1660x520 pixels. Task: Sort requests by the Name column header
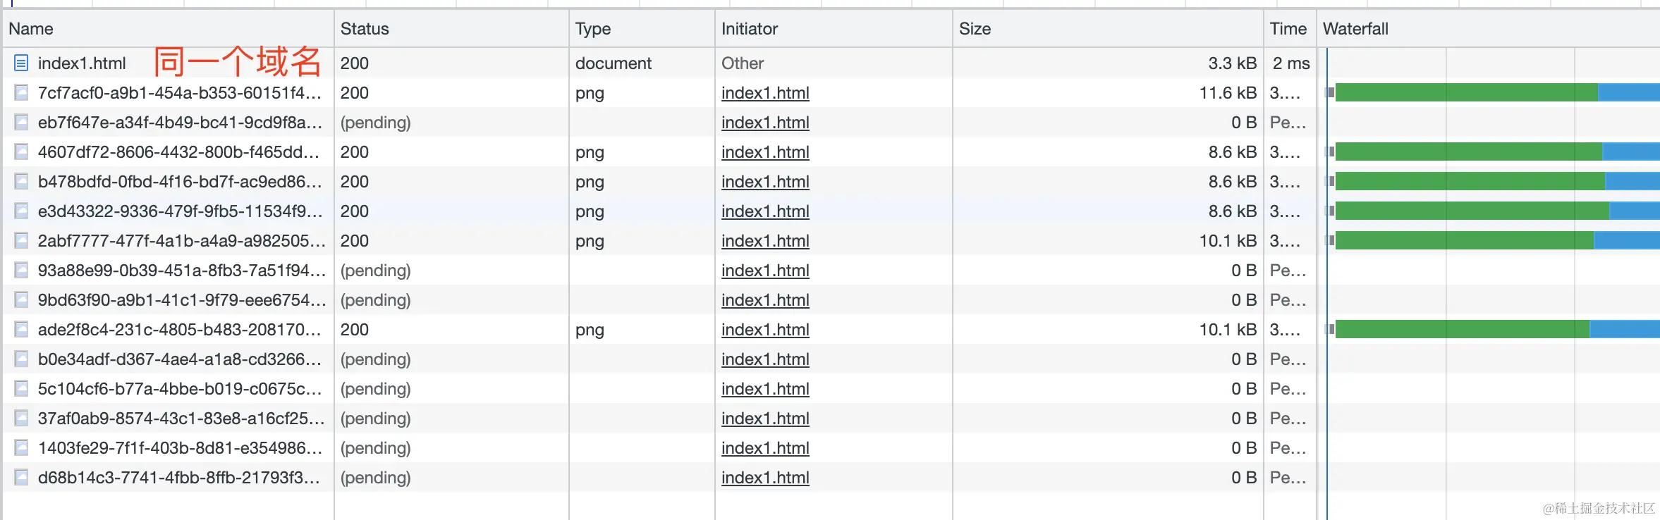point(31,29)
